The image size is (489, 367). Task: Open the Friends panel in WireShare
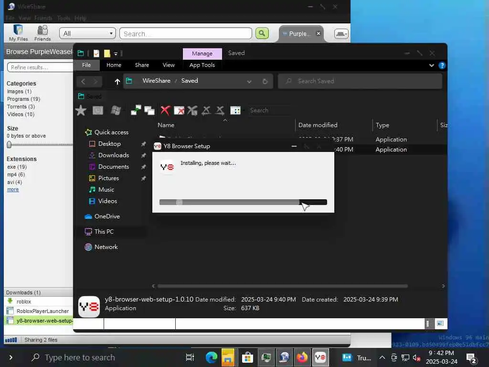point(43,33)
